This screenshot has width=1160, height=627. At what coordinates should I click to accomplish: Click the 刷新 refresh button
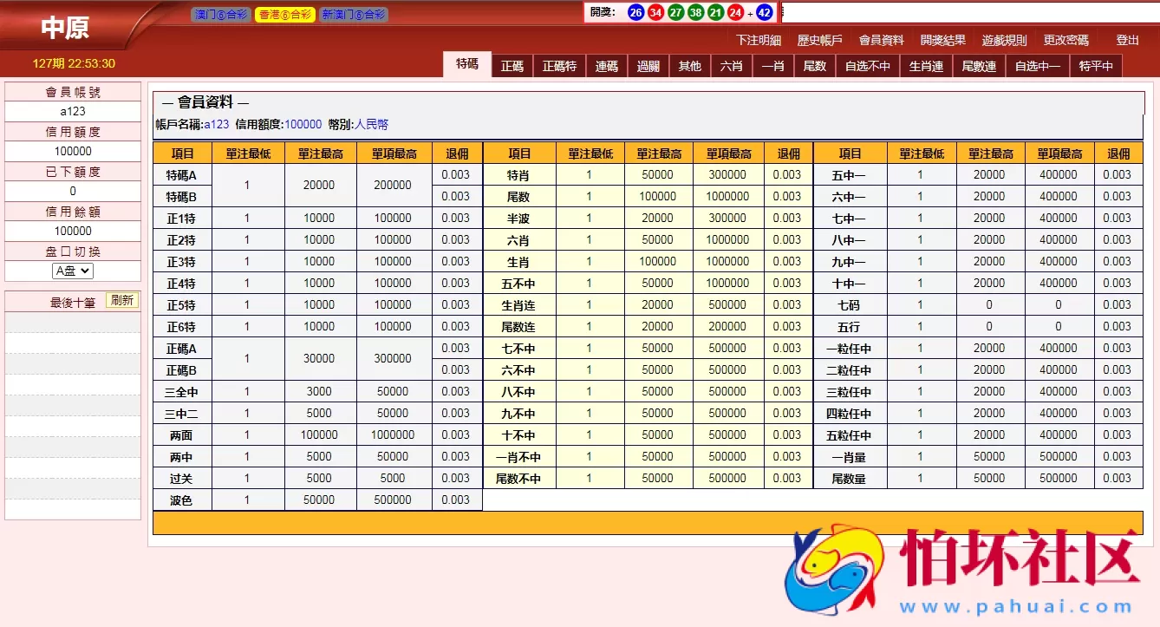click(x=121, y=299)
